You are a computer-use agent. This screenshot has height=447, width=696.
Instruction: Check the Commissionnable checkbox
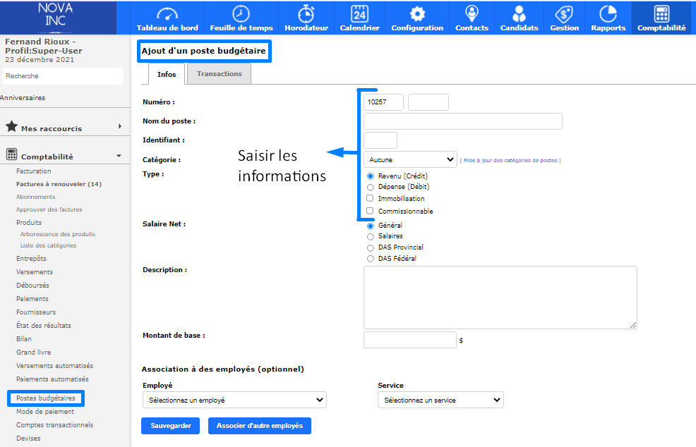pos(371,211)
